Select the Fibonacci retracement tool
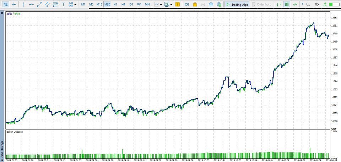The width and height of the screenshot is (341, 162). 55,4
